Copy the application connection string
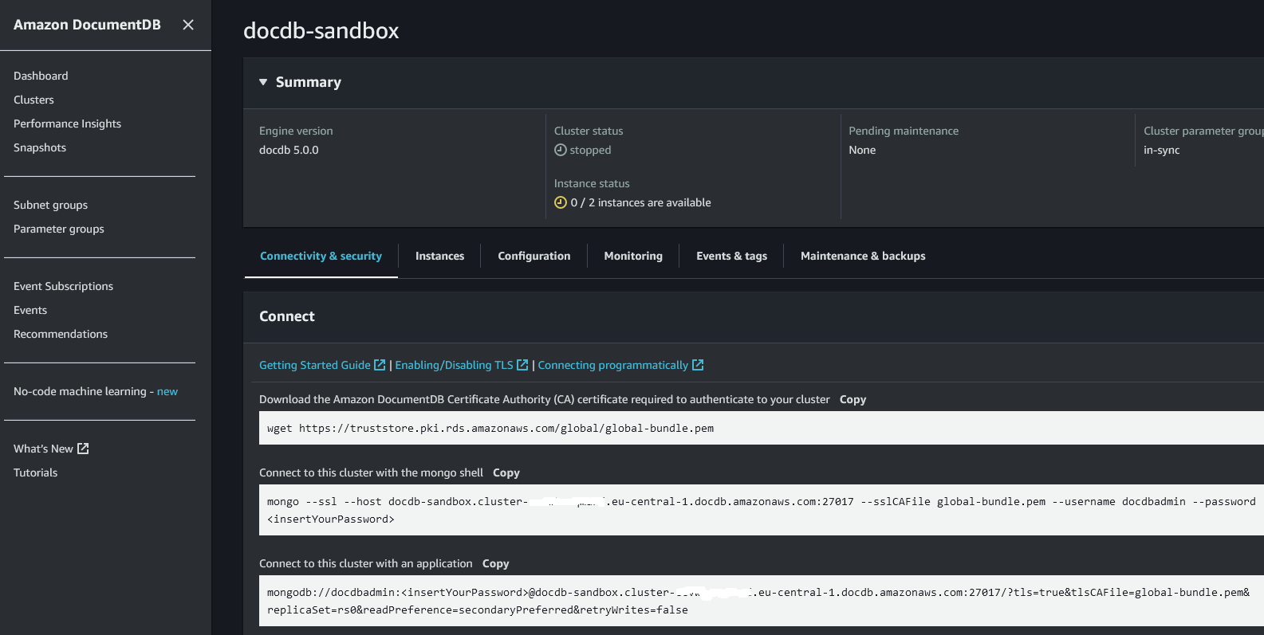Image resolution: width=1264 pixels, height=635 pixels. pyautogui.click(x=495, y=563)
